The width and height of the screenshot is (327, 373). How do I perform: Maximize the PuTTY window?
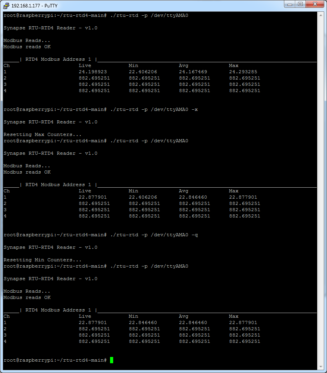301,4
